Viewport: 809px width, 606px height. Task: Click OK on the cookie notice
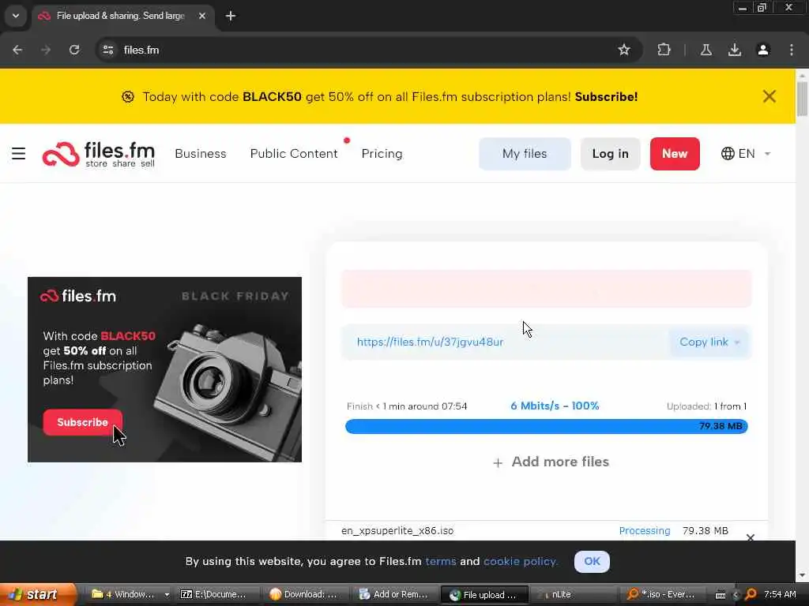click(592, 561)
